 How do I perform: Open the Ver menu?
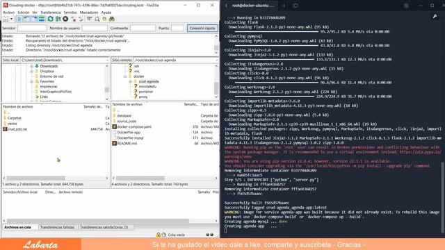point(35,12)
